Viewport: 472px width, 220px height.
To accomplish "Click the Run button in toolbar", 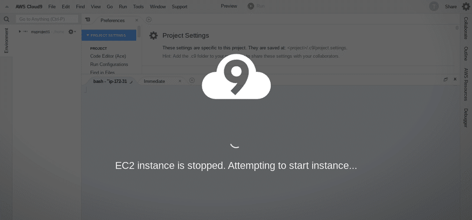I will (256, 6).
